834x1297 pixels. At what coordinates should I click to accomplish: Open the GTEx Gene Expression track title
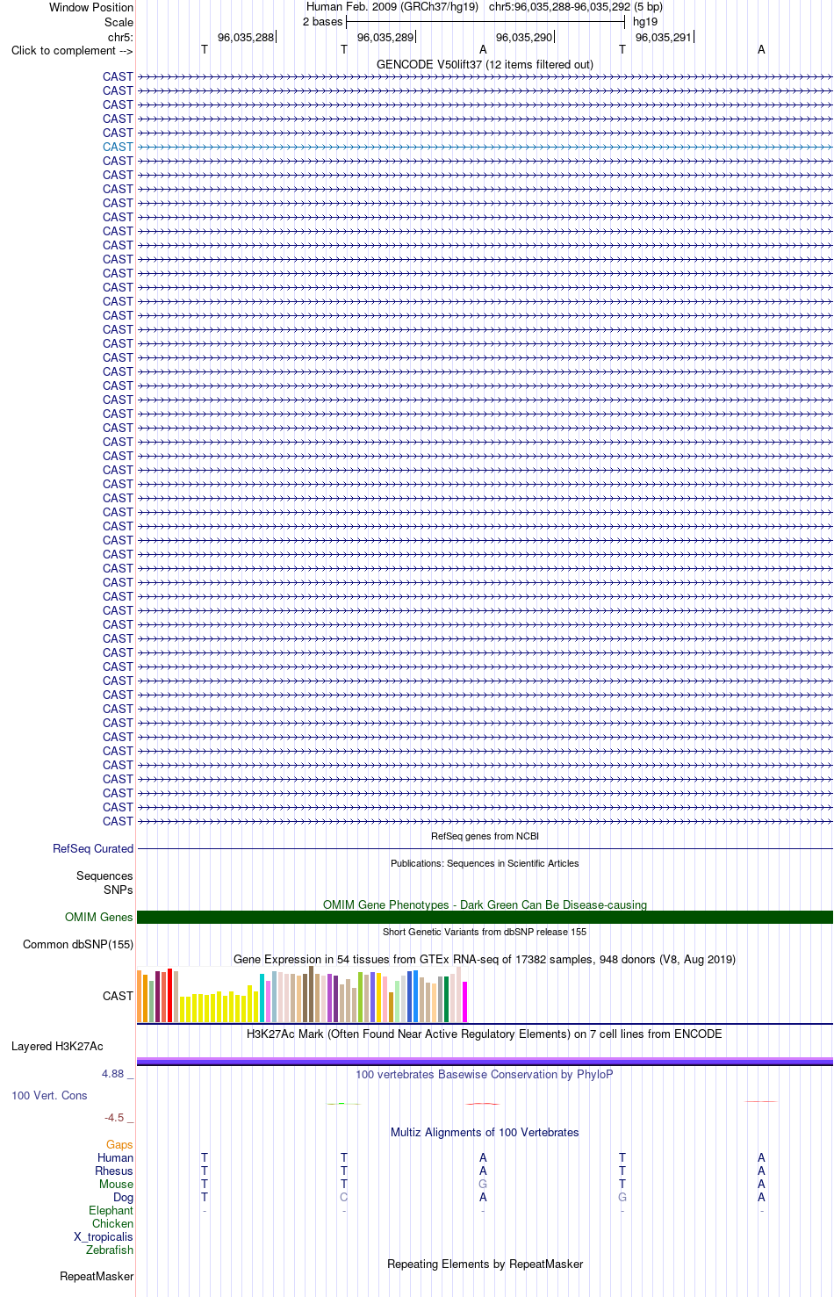(485, 959)
